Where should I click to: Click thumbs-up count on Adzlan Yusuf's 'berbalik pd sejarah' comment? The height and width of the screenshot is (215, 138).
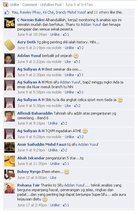77,62
